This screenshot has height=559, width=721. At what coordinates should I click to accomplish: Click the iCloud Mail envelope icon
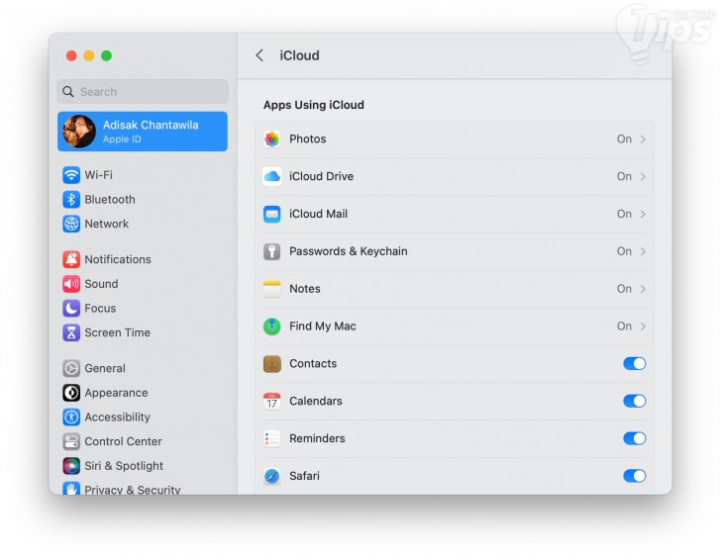271,214
